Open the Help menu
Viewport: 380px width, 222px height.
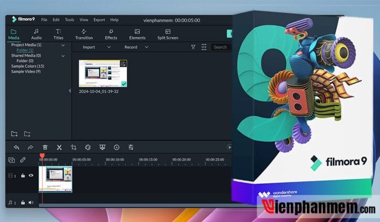[x=114, y=19]
